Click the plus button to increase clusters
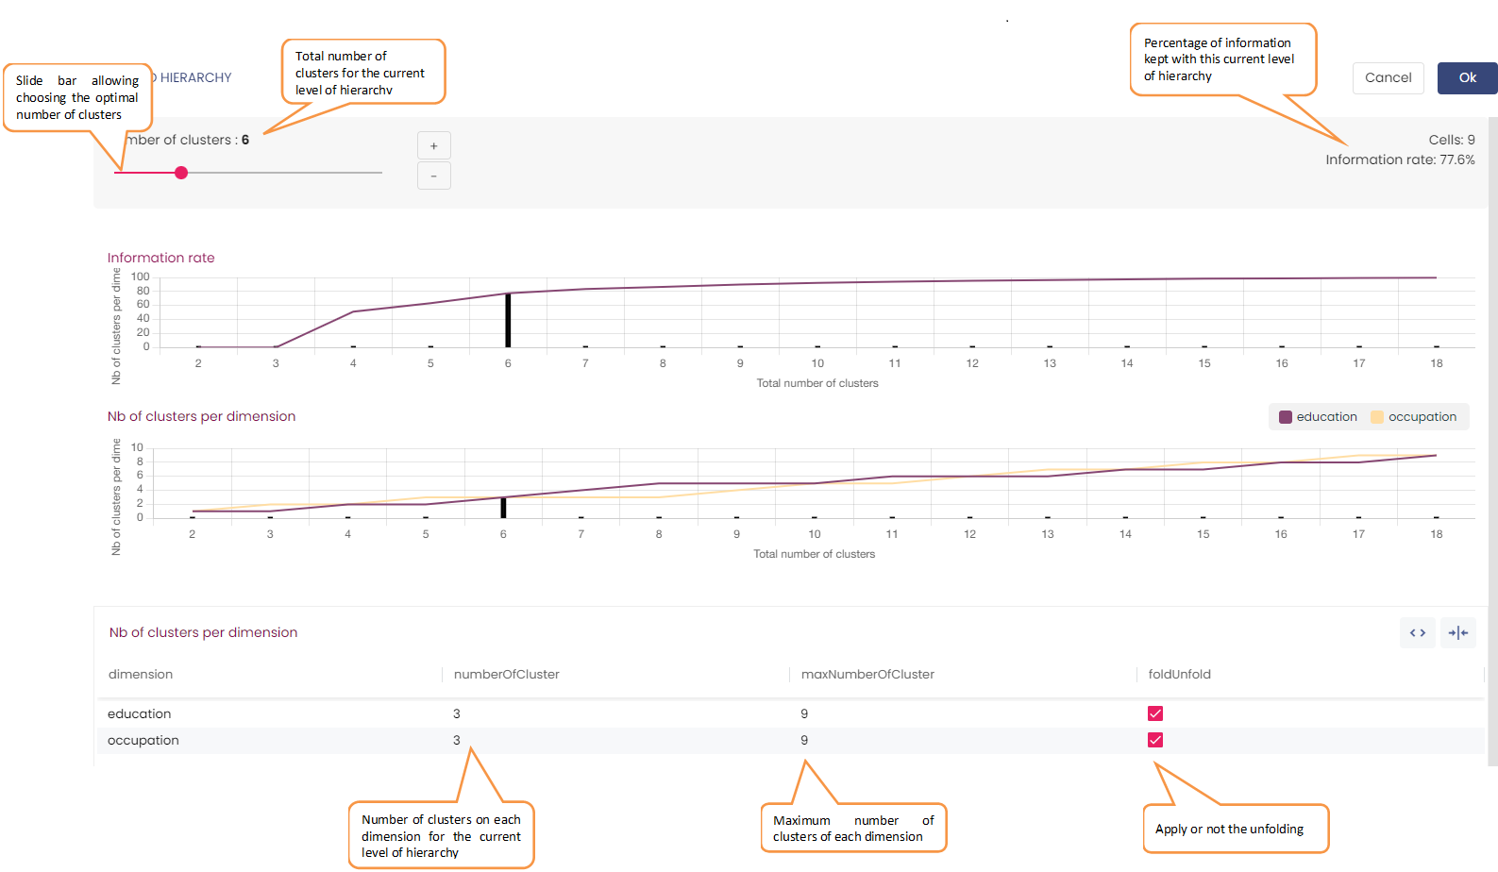Image resolution: width=1498 pixels, height=872 pixels. [x=433, y=145]
